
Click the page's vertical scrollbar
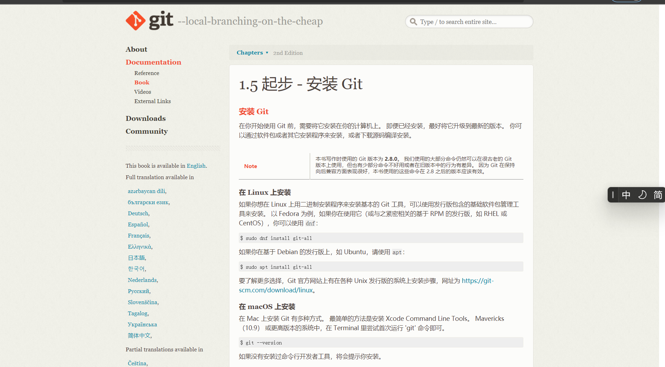pos(662,185)
